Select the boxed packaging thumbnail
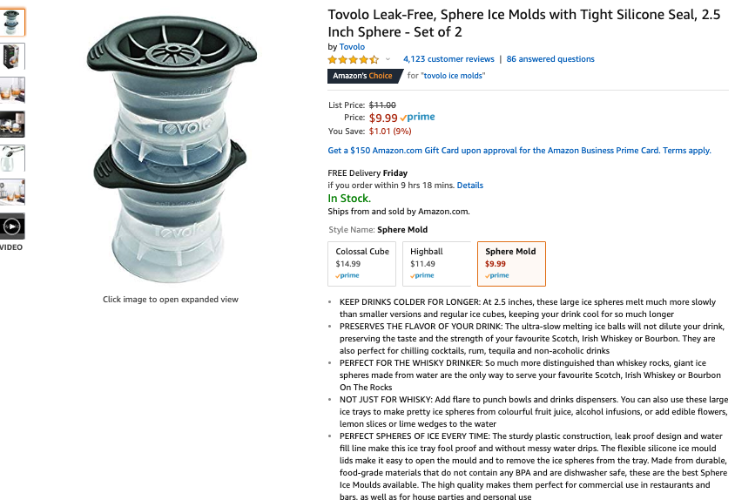735x500 pixels. (12, 57)
